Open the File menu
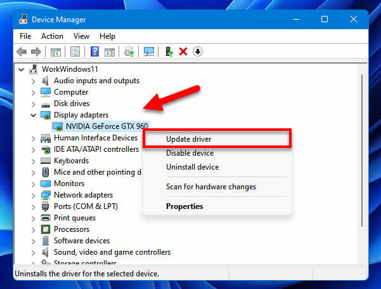The width and height of the screenshot is (381, 289). 25,36
